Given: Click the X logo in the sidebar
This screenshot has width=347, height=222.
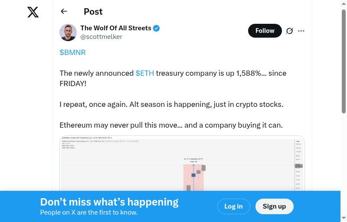Looking at the screenshot, I should coord(33,12).
